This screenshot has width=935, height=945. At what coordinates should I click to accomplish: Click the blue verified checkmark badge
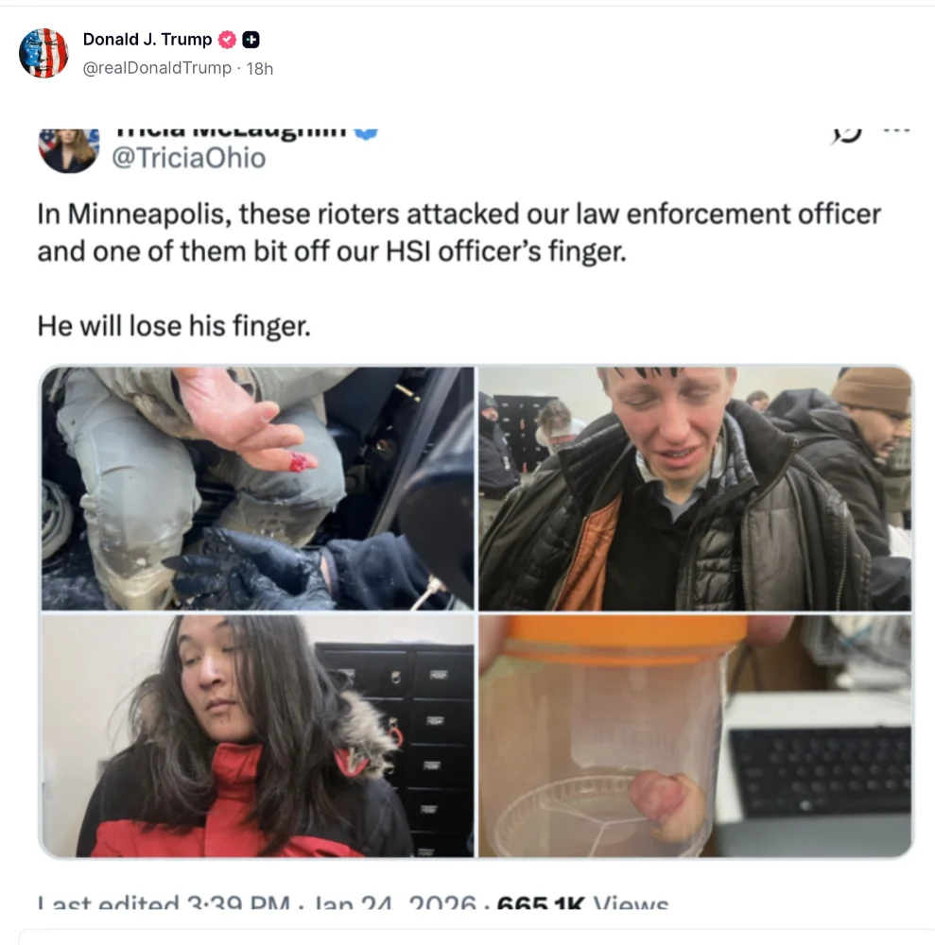click(366, 133)
